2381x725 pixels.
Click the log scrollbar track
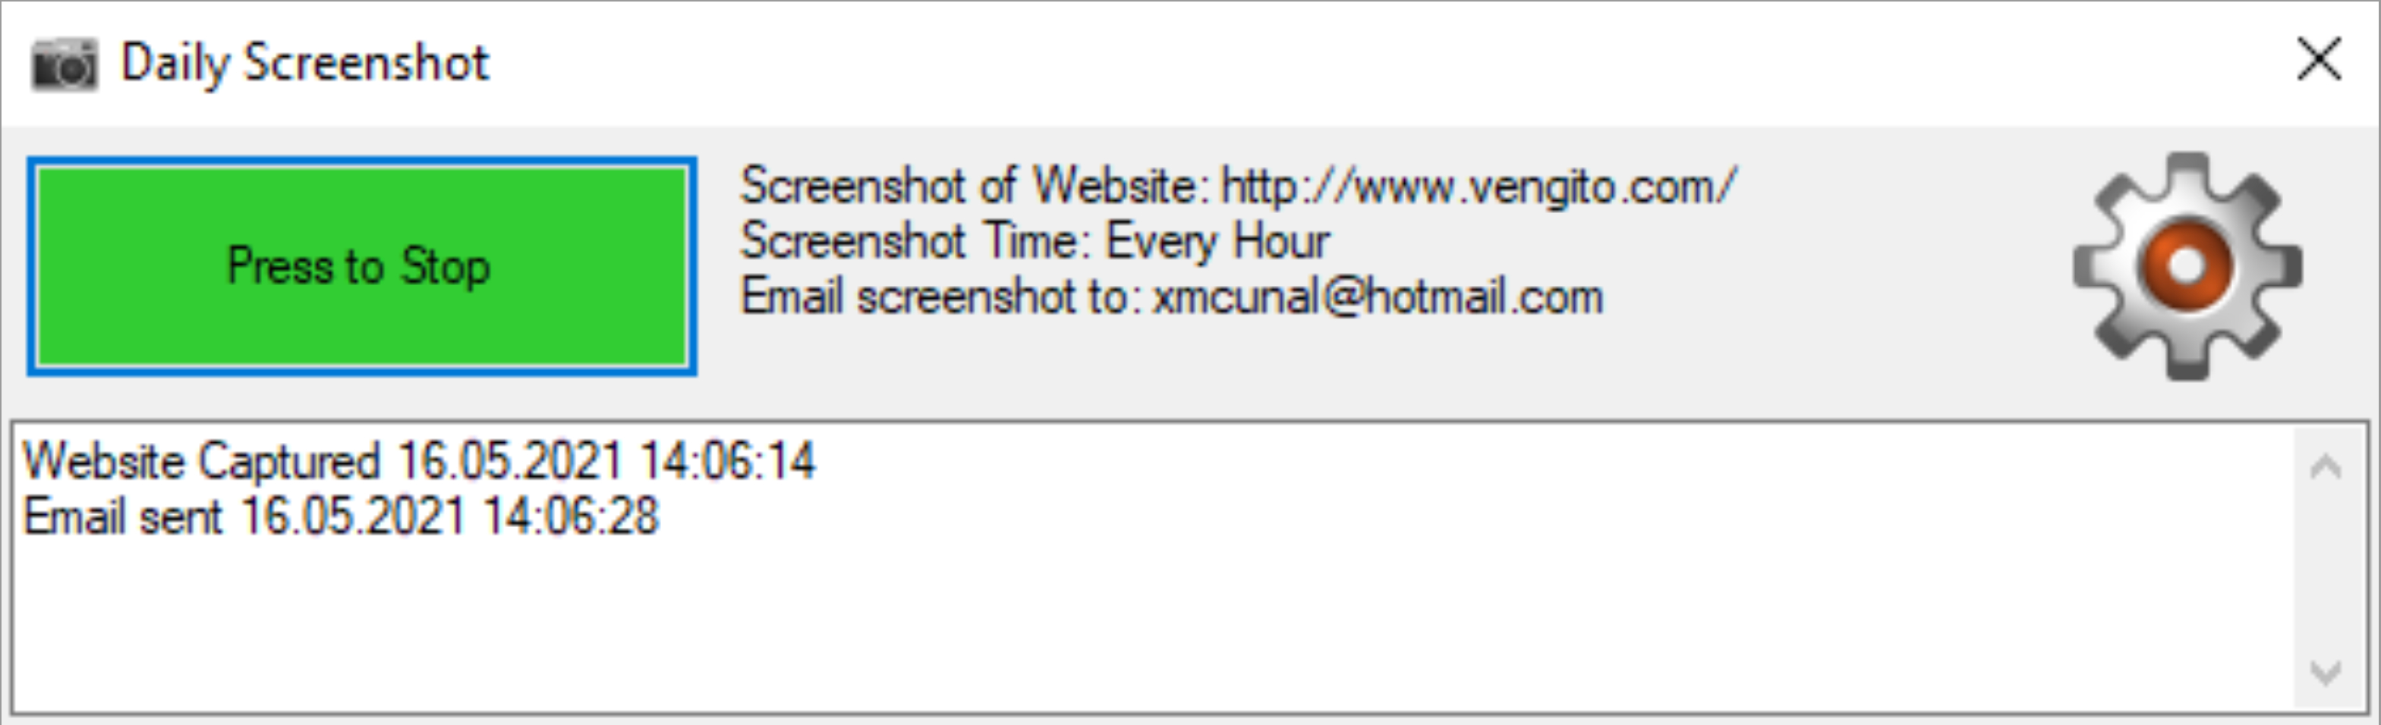click(x=2325, y=570)
